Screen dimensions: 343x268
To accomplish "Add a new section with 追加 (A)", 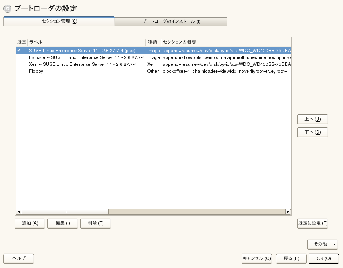I will [x=30, y=223].
